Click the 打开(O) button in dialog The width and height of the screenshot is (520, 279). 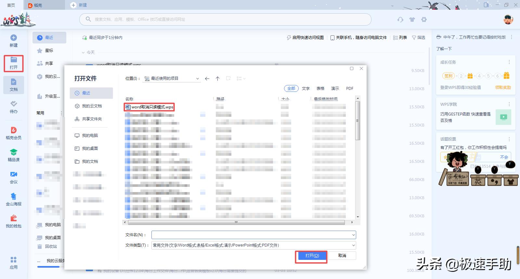click(x=312, y=256)
